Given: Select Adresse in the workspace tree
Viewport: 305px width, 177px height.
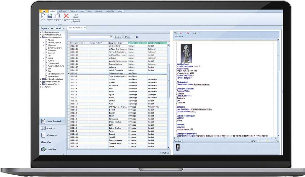Looking at the screenshot, I should coord(51,40).
